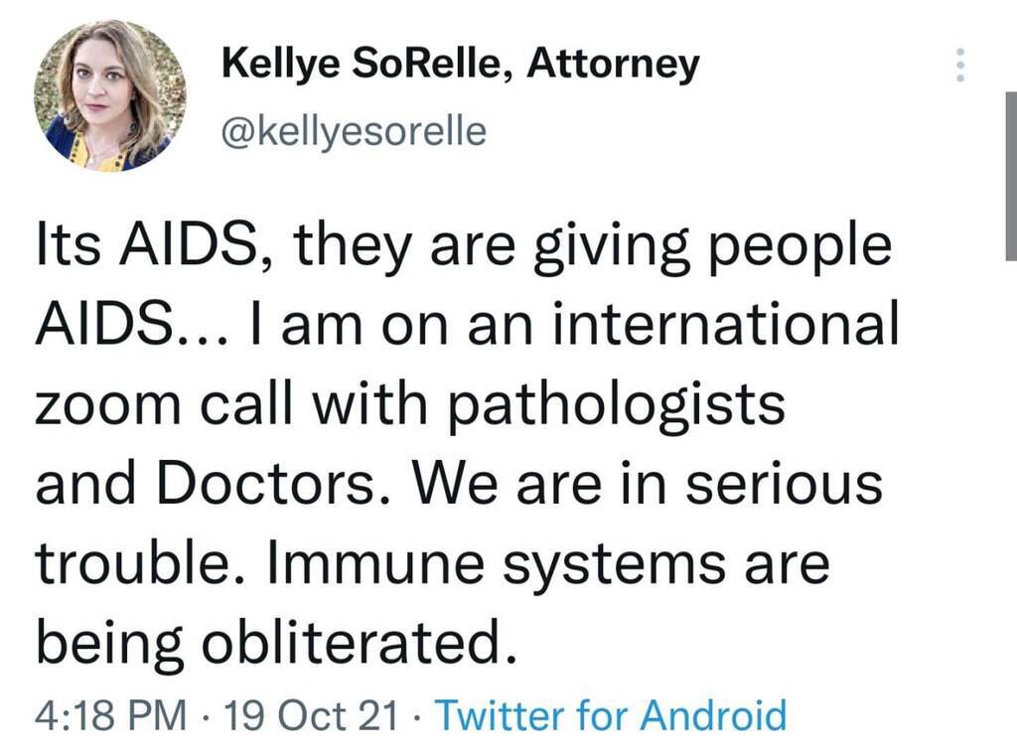
Task: Click the line "zoom call with pathologists"
Action: click(x=410, y=407)
